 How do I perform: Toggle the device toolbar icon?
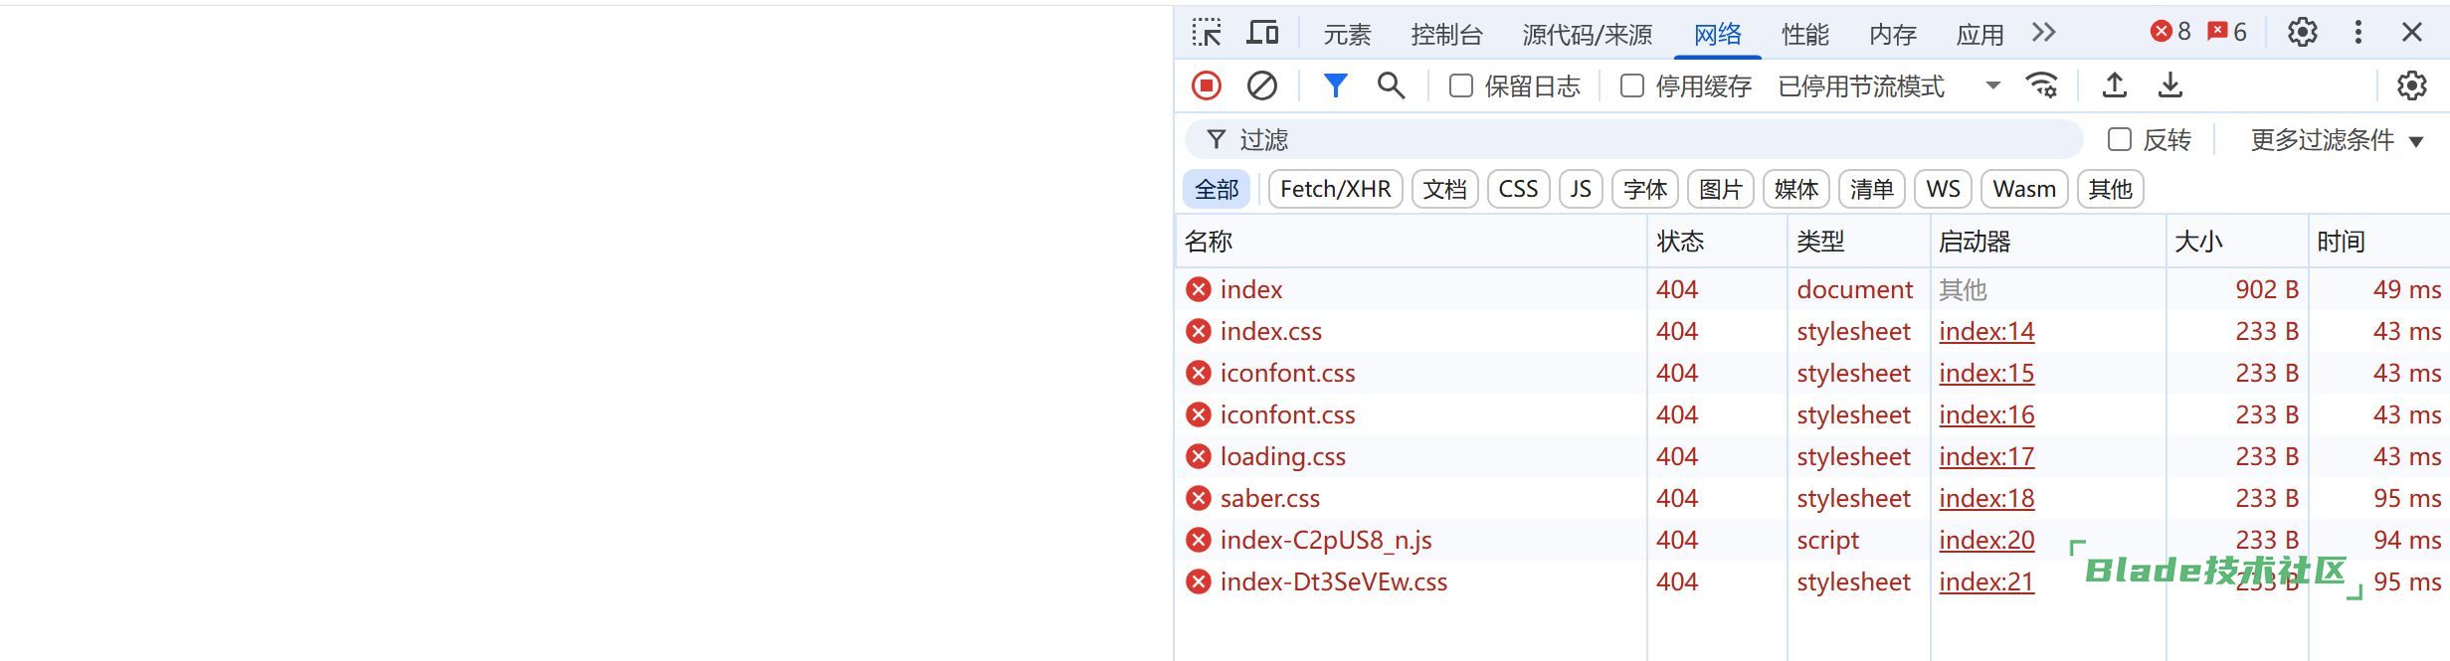1262,33
